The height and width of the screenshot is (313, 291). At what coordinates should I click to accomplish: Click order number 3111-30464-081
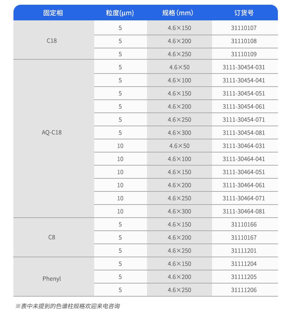point(244,211)
